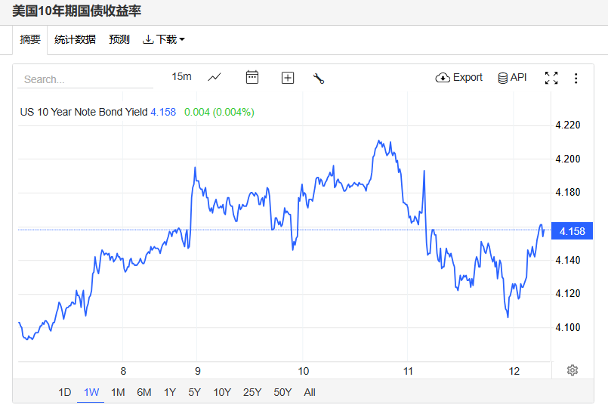Click the 4.140 y-axis label

[568, 260]
